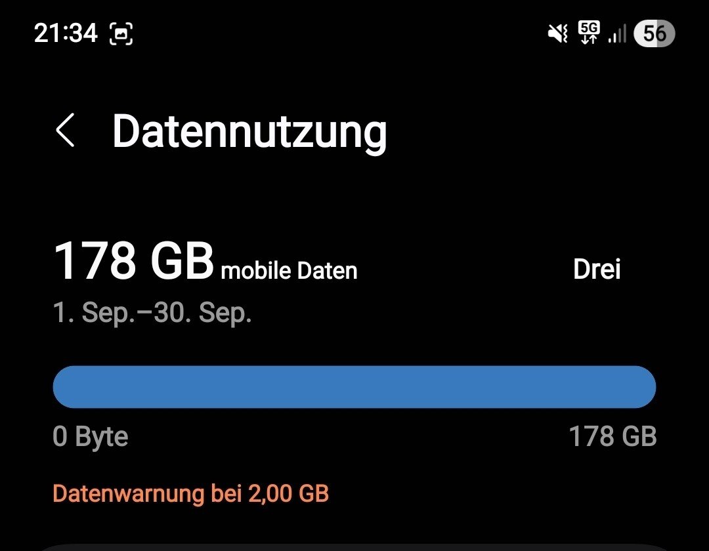The width and height of the screenshot is (709, 551).
Task: Select the mobile Daten label
Action: click(290, 271)
